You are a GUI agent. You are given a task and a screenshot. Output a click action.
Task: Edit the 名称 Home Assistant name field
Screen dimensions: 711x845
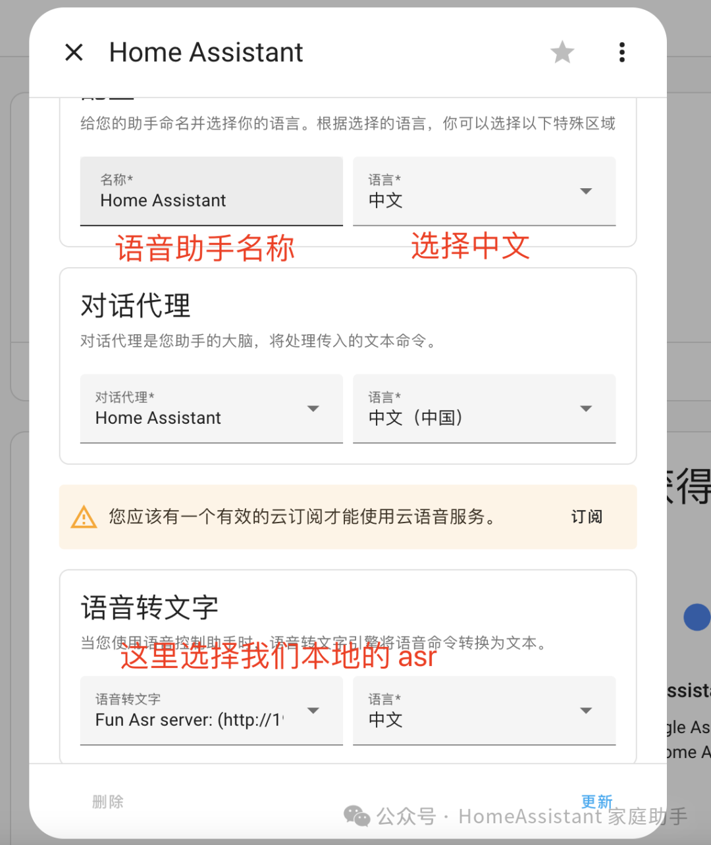coord(211,192)
